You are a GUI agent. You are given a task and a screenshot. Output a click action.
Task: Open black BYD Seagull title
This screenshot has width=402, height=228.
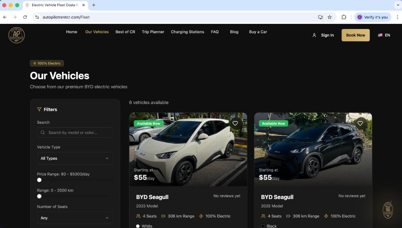click(277, 197)
